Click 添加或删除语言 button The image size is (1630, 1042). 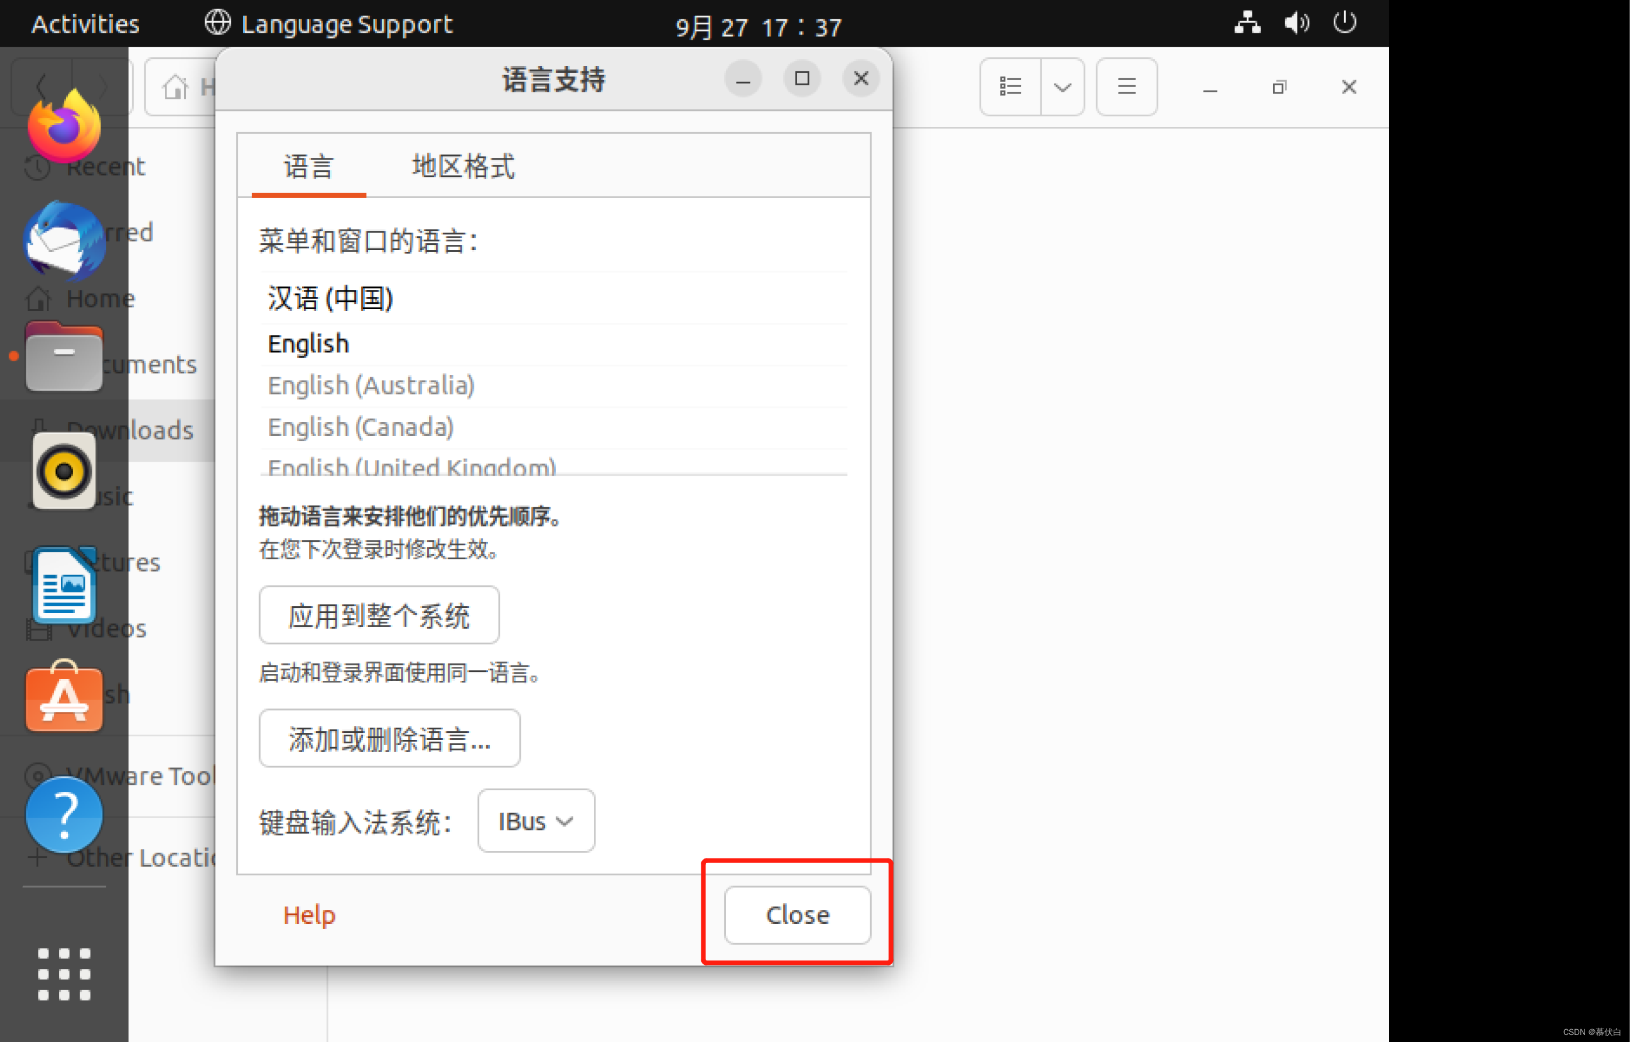(389, 738)
